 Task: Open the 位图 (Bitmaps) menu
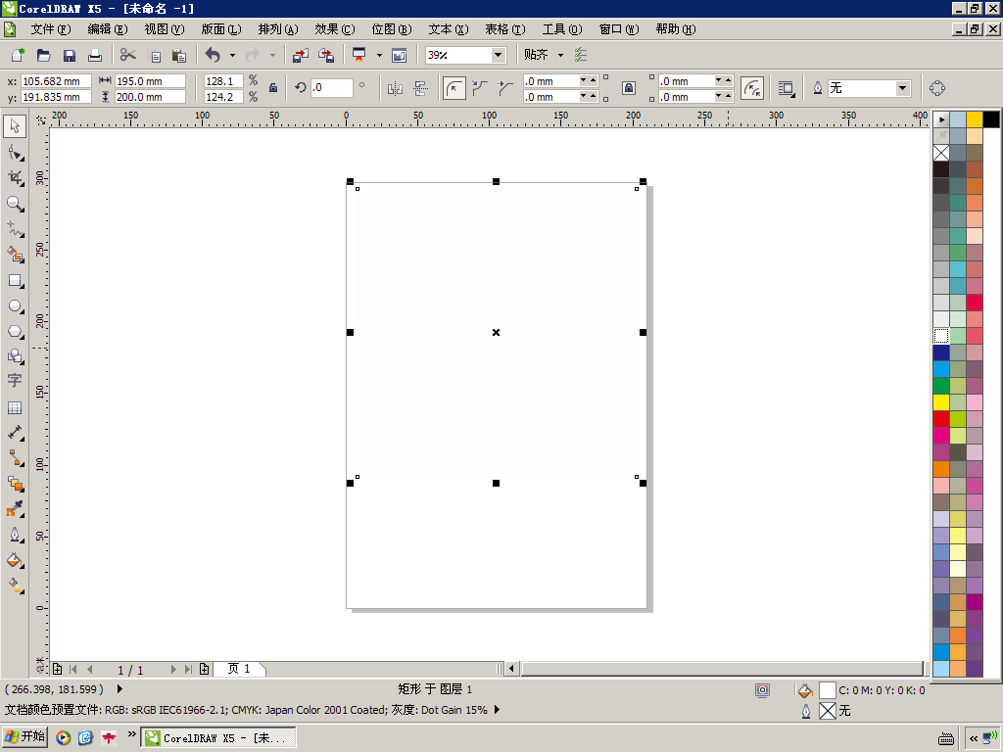[392, 29]
